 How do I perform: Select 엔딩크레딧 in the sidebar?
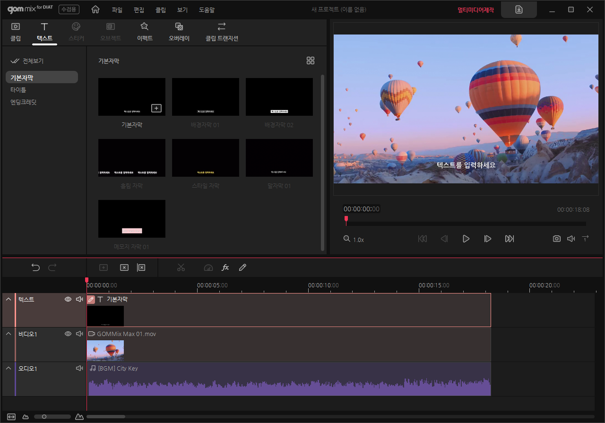pyautogui.click(x=24, y=102)
